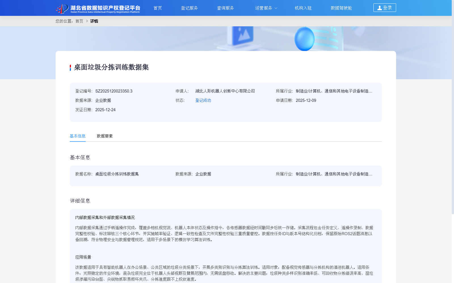Click the 登录 button
This screenshot has width=454, height=283.
tap(384, 8)
